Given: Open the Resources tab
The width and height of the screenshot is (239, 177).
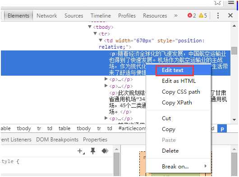Looking at the screenshot, I should pos(155,16).
